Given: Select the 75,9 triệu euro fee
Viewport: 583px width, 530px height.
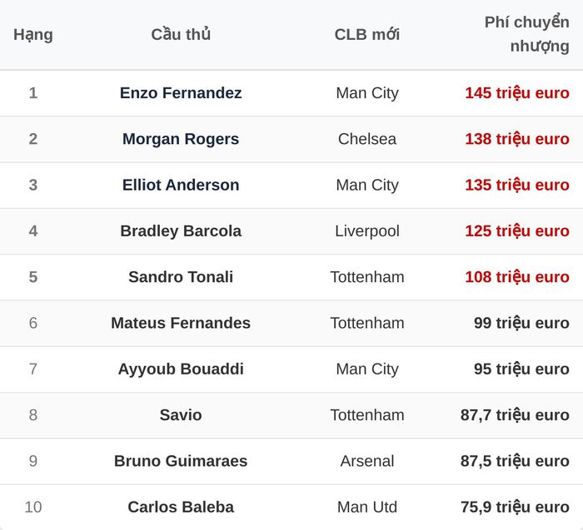Looking at the screenshot, I should click(515, 508).
